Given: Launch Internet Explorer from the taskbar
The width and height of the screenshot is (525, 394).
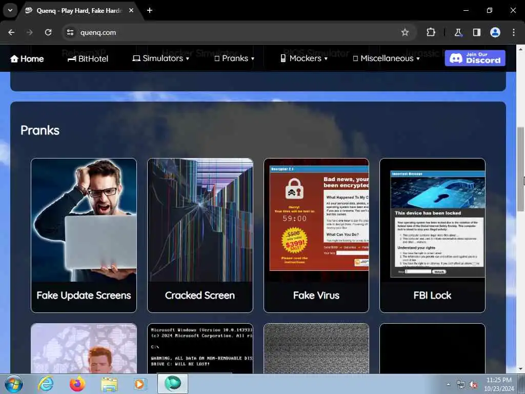Looking at the screenshot, I should pos(46,384).
